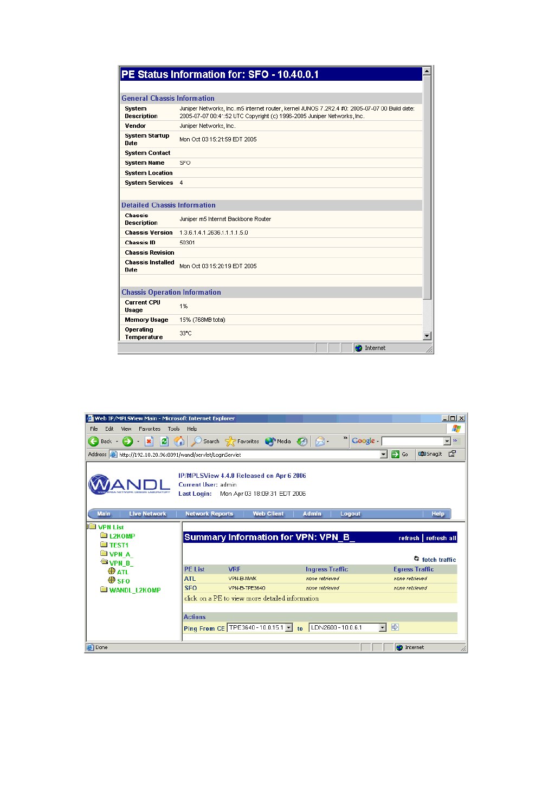
Task: Click the refresh all link
Action: [441, 538]
